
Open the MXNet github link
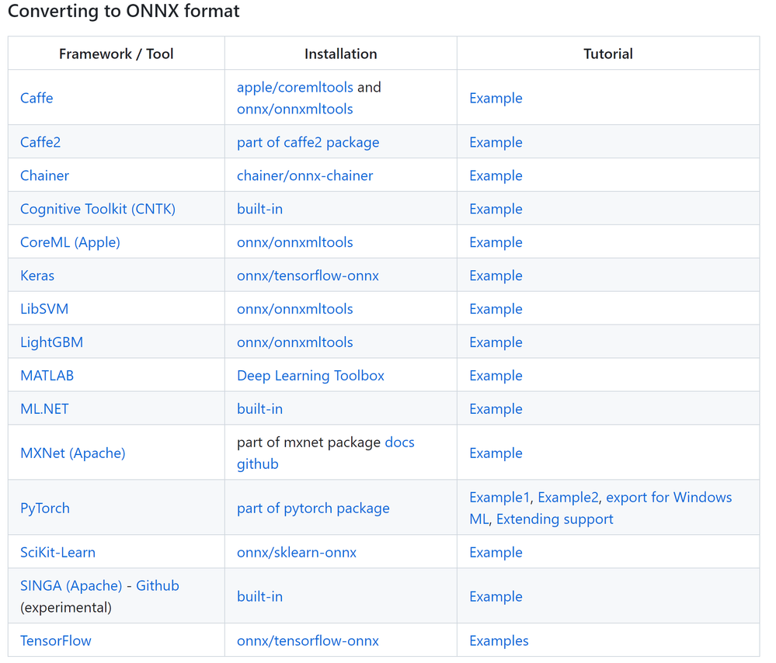point(258,464)
